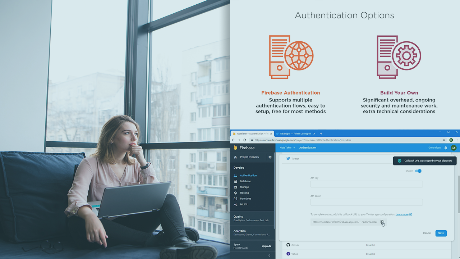Toggle the Twitter Enable switch
Viewport: 460px width, 259px height.
point(418,171)
